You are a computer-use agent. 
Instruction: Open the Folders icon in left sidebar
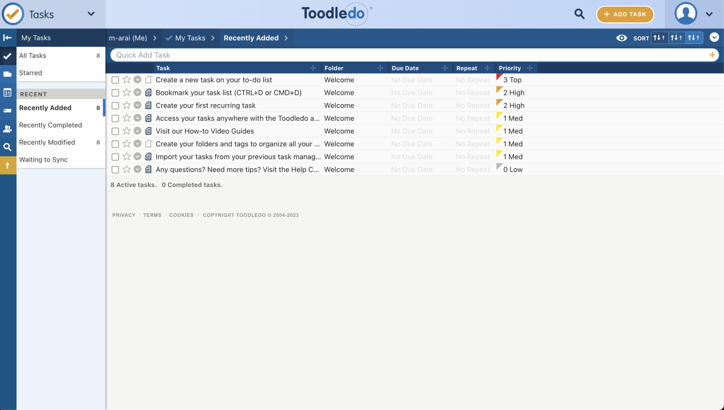8,74
